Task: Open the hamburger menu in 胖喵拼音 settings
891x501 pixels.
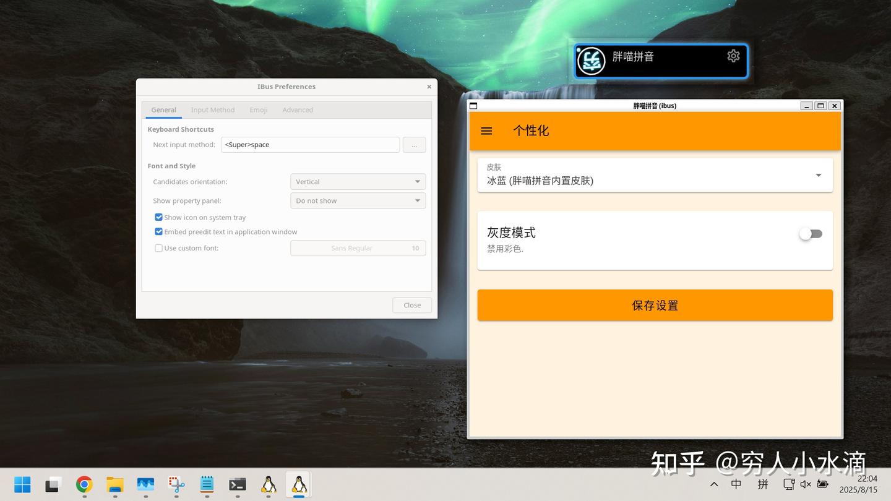Action: (486, 131)
